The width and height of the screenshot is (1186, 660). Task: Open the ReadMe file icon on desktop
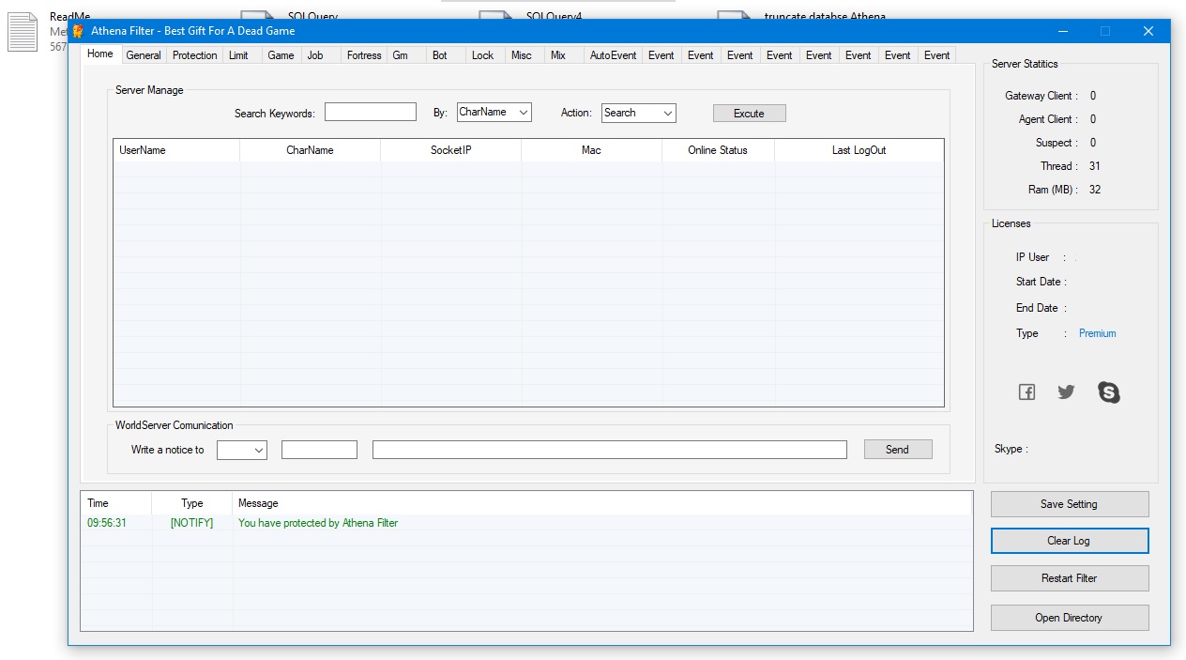tap(23, 31)
